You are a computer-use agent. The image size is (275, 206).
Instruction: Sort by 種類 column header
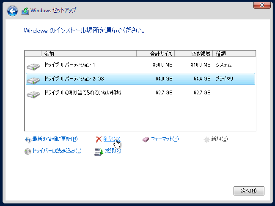(x=234, y=54)
